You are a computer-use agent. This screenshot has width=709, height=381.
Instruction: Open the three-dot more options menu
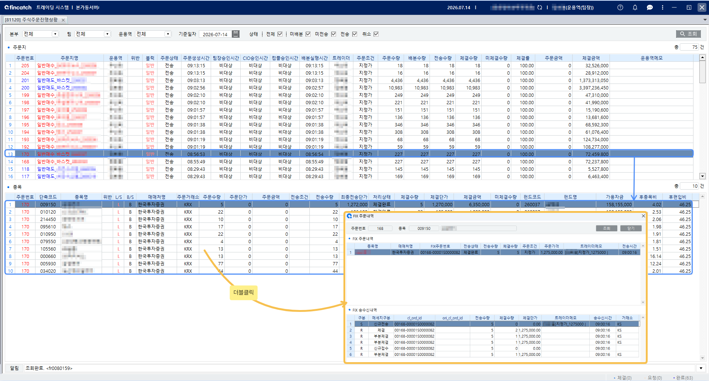coord(662,7)
